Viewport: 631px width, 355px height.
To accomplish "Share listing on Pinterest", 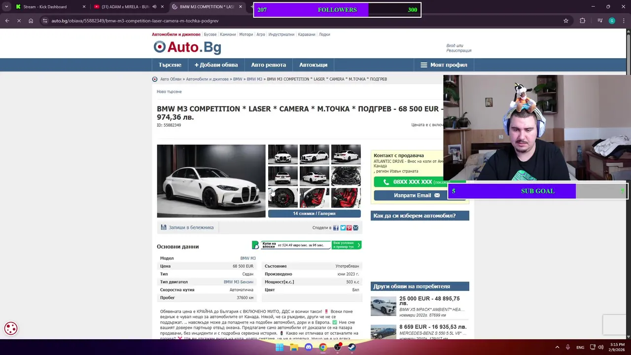I will tap(349, 228).
